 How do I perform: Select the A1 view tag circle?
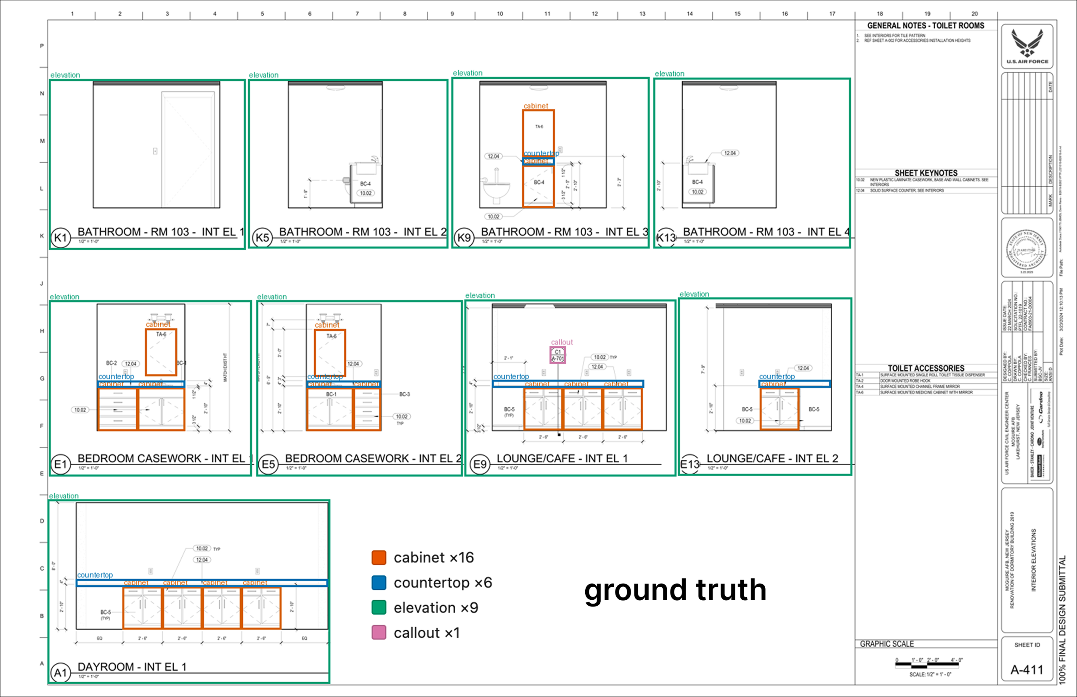pos(61,673)
